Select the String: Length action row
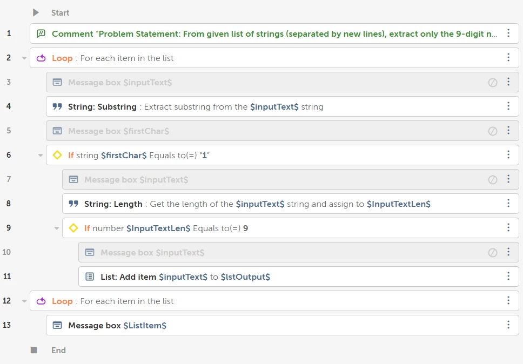 (x=291, y=204)
